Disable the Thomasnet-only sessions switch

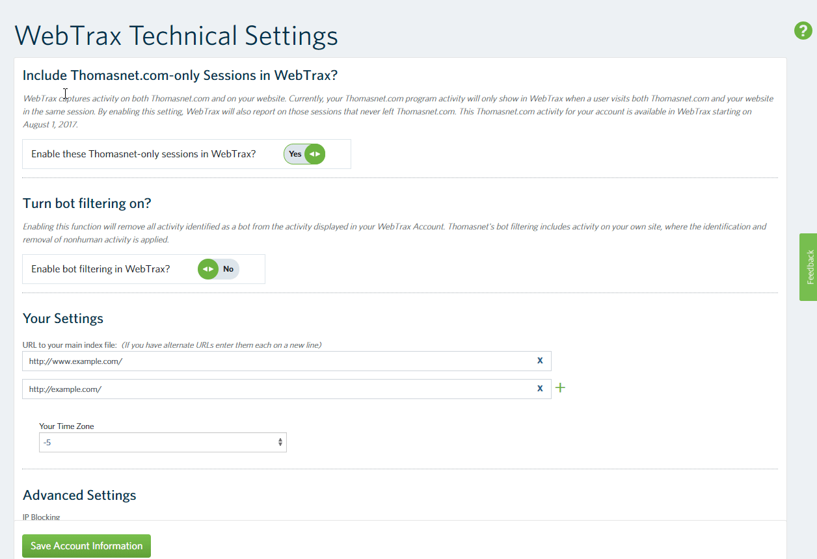304,154
